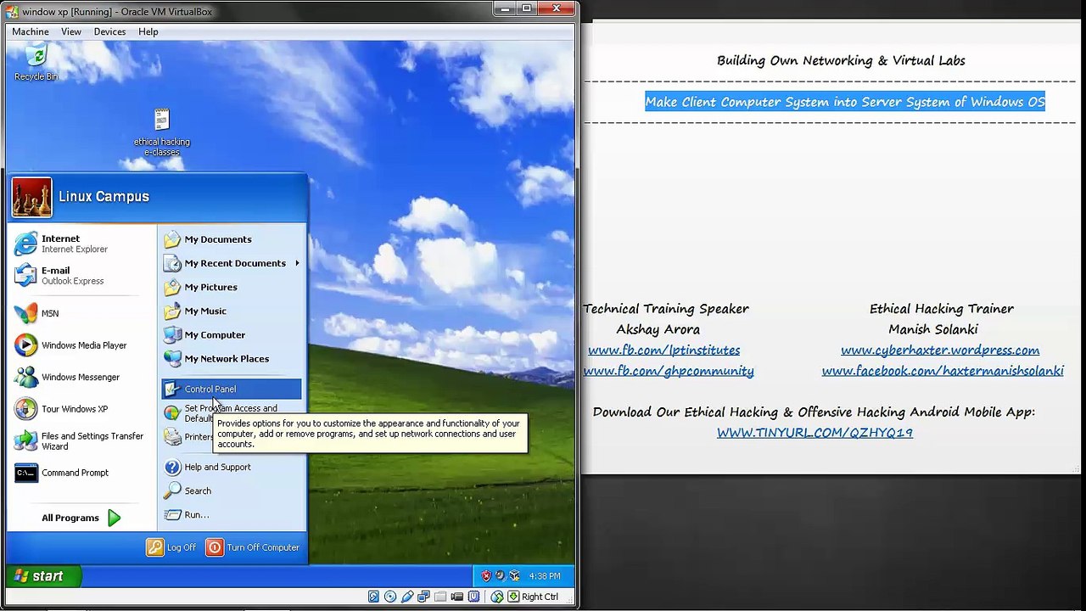Viewport: 1086px width, 611px height.
Task: Click the Building Own Networking & Virtual Labs title
Action: pos(841,60)
